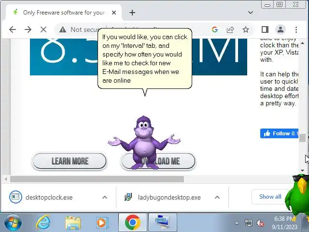The image size is (309, 232).
Task: Share this page via share icon
Action: [230, 29]
